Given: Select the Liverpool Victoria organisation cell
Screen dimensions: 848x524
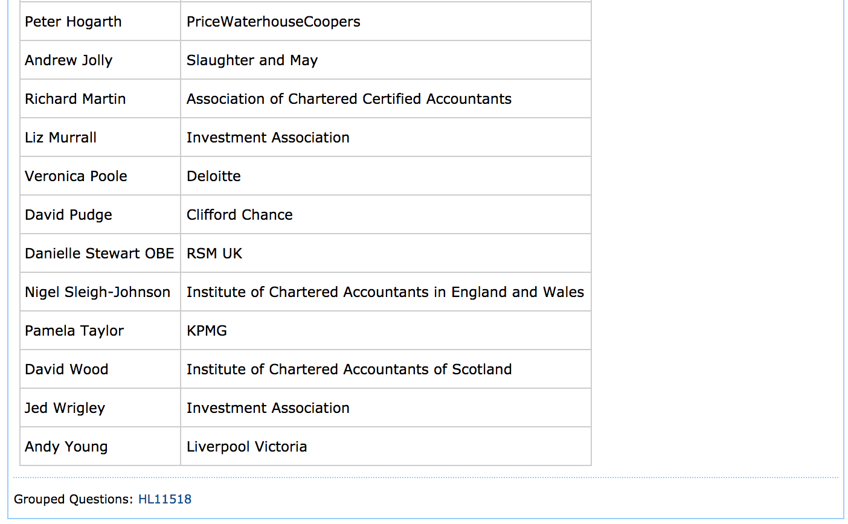Looking at the screenshot, I should coord(246,447).
